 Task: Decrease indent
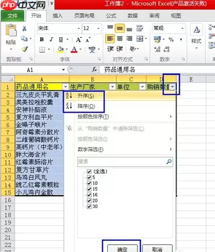(x=110, y=49)
